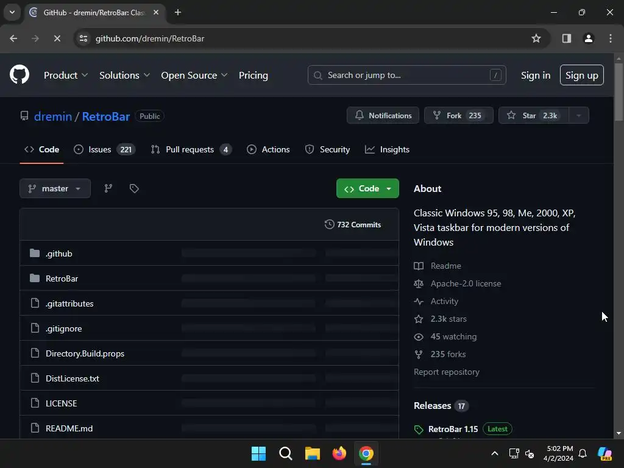Open the Apache-2.0 license link
This screenshot has width=624, height=468.
tap(466, 283)
